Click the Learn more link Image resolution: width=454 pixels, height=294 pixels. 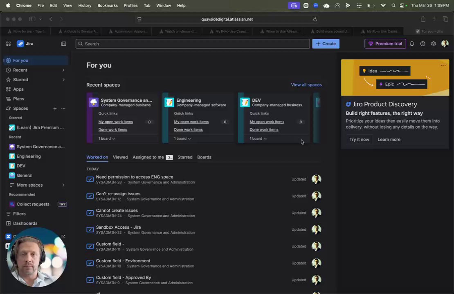point(389,139)
